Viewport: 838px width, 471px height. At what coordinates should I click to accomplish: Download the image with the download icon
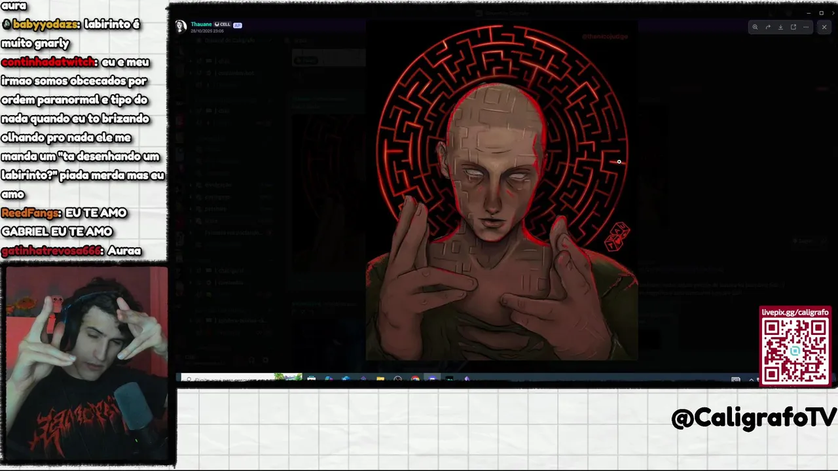(780, 27)
